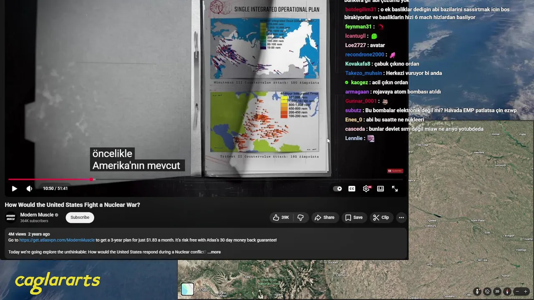Toggle the autoplay switch
This screenshot has height=300, width=534.
point(338,189)
